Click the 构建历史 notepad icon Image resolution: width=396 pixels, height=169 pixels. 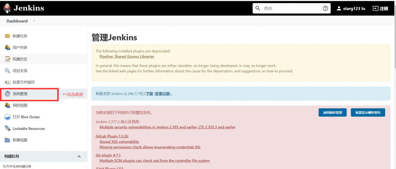(x=8, y=59)
